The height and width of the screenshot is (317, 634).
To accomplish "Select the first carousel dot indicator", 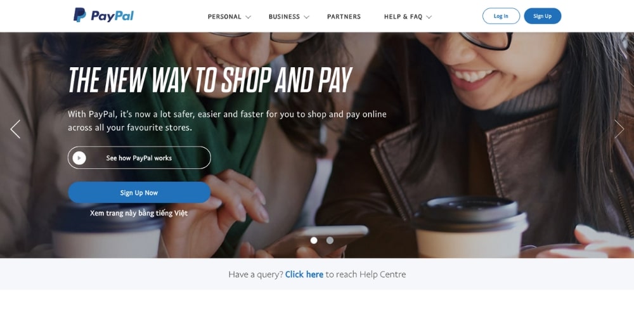I will [314, 240].
